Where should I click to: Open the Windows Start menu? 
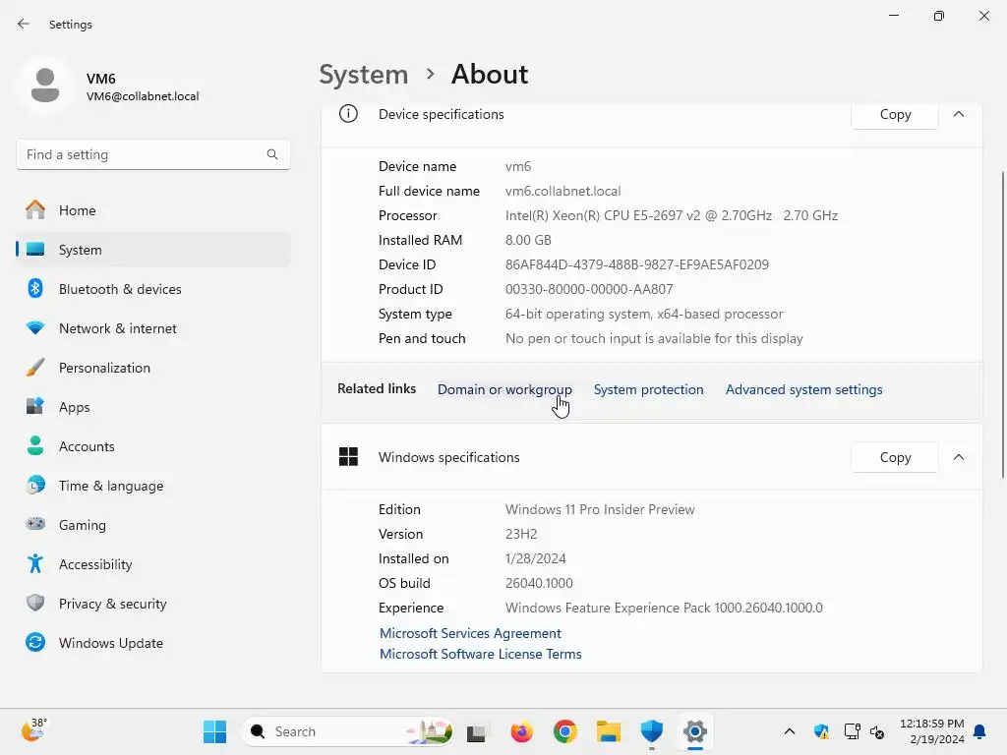click(214, 731)
